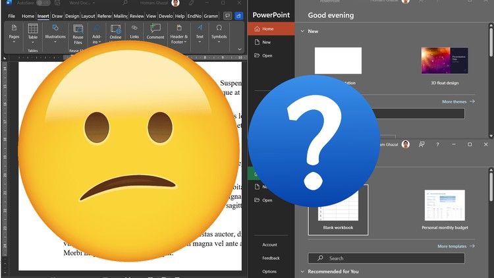
Task: Select the 3D float design template
Action: pos(445,61)
